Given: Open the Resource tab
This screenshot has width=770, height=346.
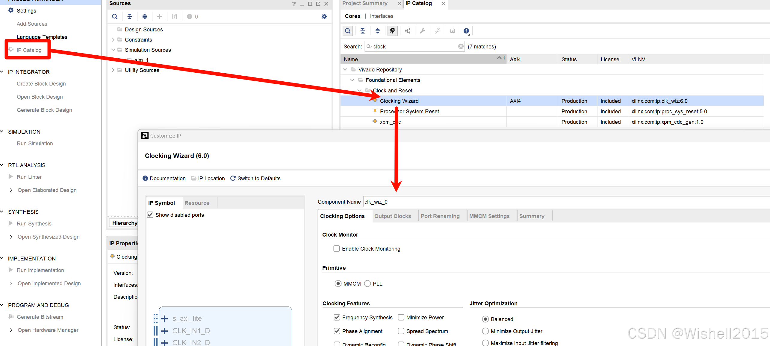Looking at the screenshot, I should (x=197, y=203).
